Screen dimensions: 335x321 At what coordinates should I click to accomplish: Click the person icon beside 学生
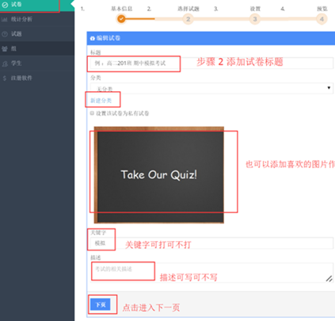pos(5,63)
